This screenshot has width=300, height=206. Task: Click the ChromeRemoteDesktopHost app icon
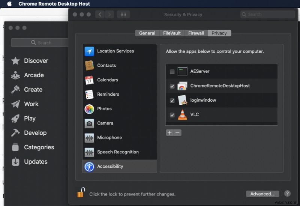pyautogui.click(x=182, y=86)
